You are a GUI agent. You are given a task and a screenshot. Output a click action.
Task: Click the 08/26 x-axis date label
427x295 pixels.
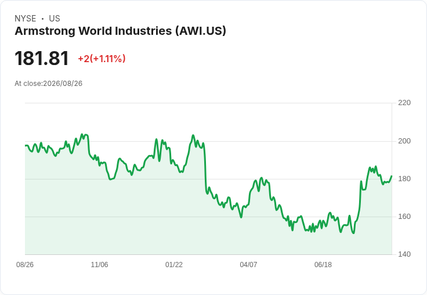[25, 264]
